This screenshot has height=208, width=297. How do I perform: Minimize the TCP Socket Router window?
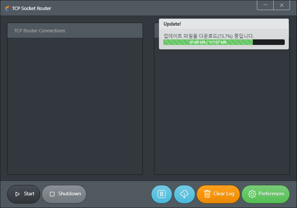pos(265,5)
